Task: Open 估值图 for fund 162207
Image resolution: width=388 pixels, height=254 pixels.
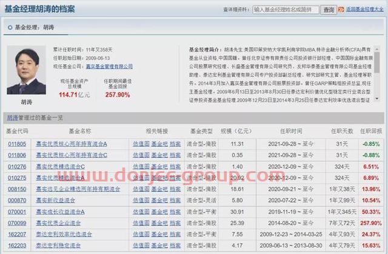Action: tap(141, 234)
